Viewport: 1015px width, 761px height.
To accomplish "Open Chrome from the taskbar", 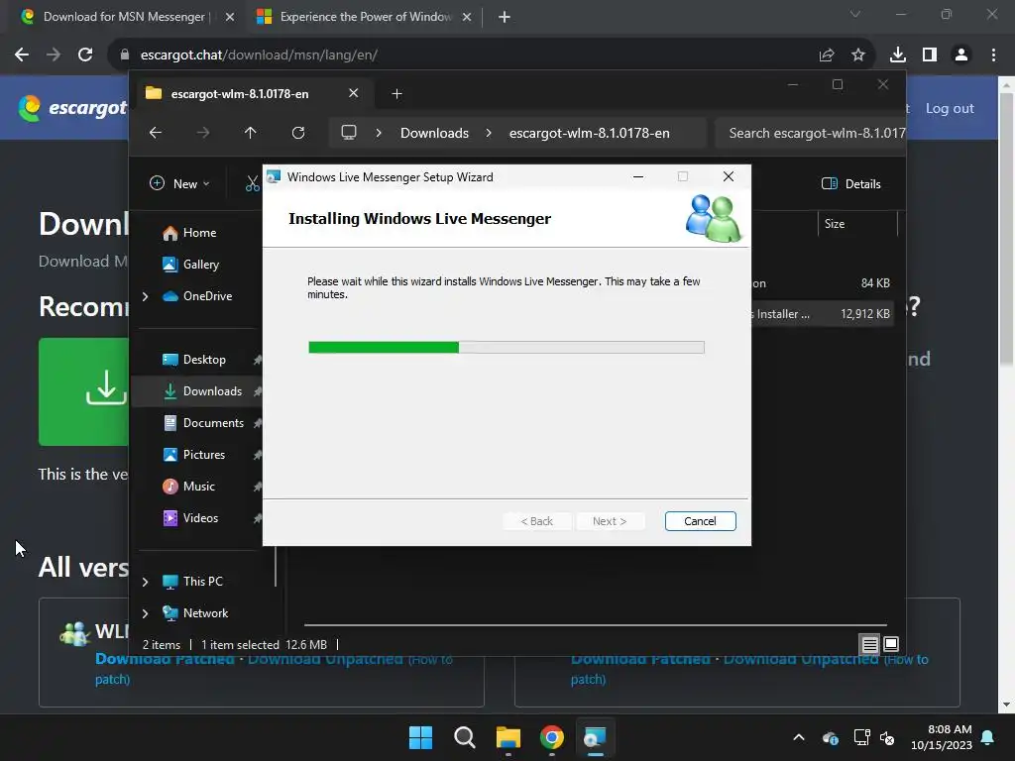I will pyautogui.click(x=551, y=737).
